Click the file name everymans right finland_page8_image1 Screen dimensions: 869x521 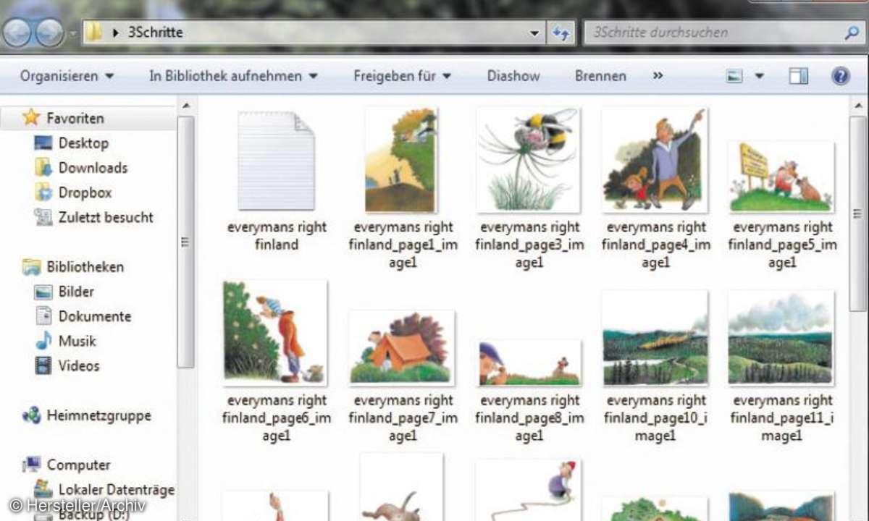(x=529, y=418)
